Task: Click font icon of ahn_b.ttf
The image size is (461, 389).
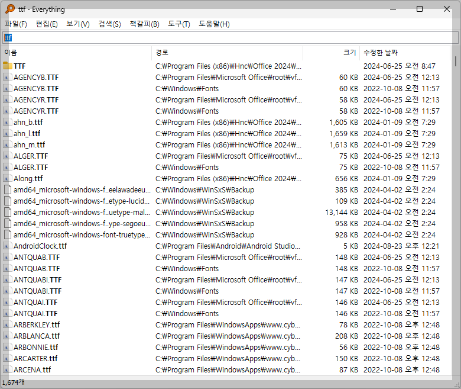Action: [x=7, y=122]
